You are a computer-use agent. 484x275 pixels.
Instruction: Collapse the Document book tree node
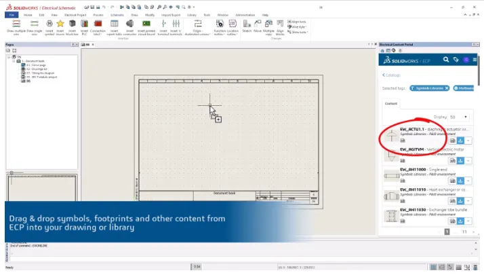14,61
